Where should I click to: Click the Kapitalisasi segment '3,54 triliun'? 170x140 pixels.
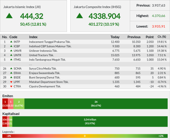[90, 121]
